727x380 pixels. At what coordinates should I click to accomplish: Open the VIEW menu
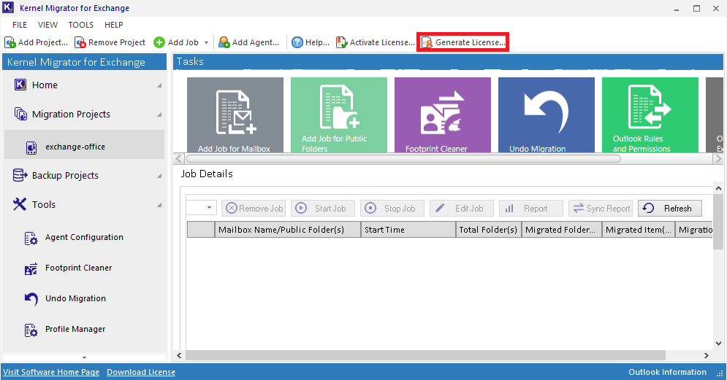(47, 25)
